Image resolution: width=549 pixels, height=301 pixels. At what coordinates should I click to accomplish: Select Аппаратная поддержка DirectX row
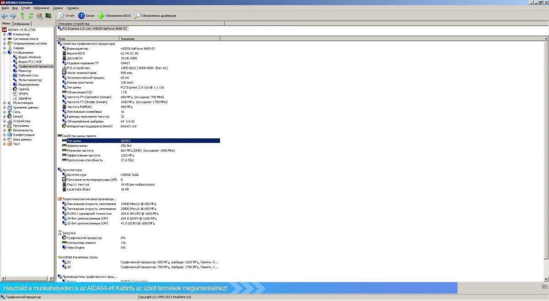[x=138, y=126]
